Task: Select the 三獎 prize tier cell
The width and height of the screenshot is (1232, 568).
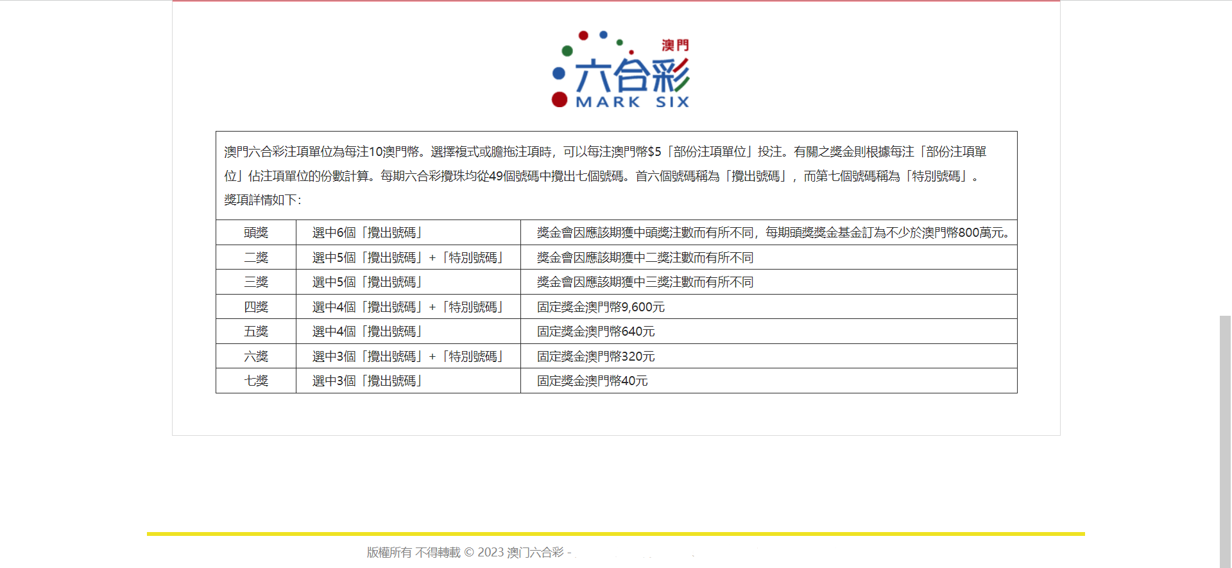Action: tap(256, 282)
